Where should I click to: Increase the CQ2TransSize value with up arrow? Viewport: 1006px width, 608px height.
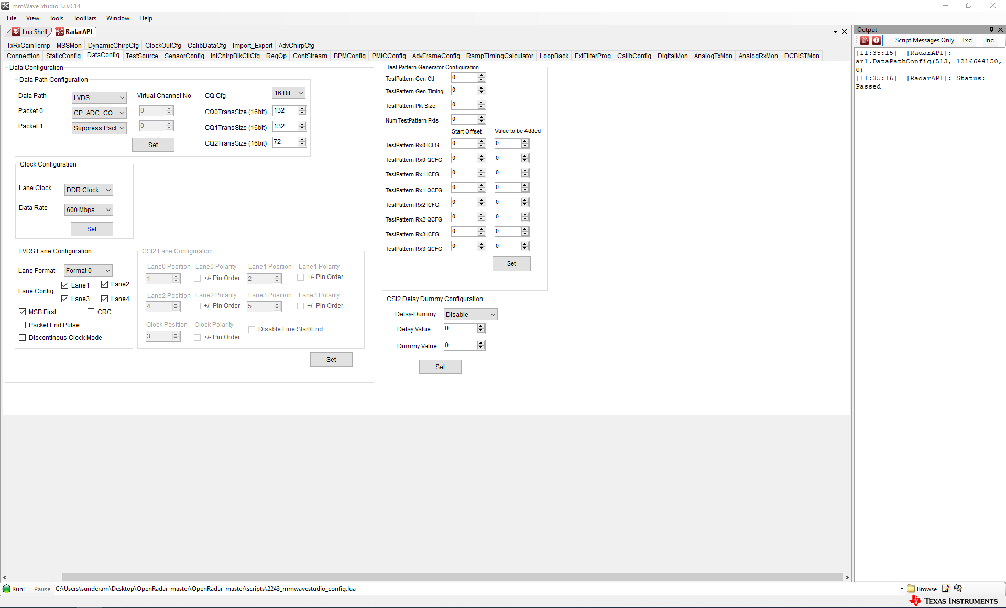pos(302,140)
